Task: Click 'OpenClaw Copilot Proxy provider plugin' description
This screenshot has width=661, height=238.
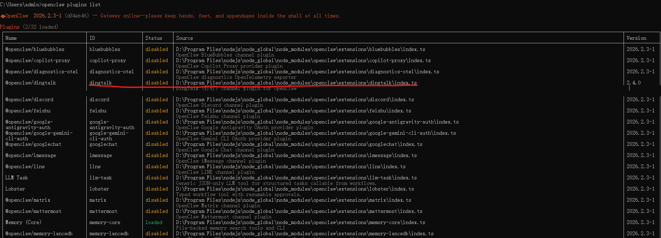Action: pos(229,66)
